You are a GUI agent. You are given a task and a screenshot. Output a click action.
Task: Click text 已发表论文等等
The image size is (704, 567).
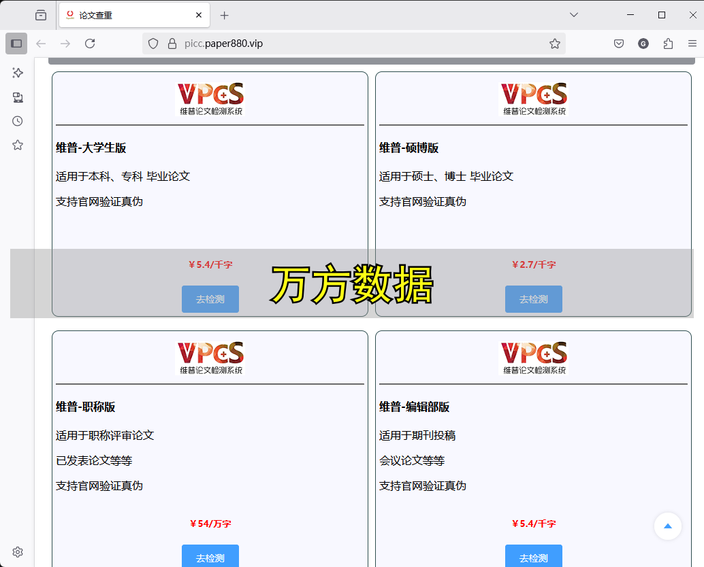coord(94,461)
